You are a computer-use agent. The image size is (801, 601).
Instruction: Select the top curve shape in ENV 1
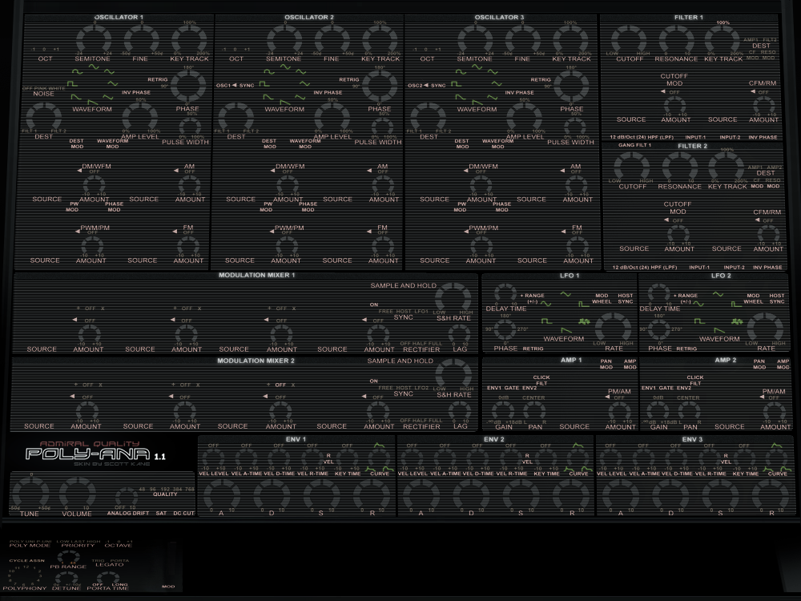[379, 446]
